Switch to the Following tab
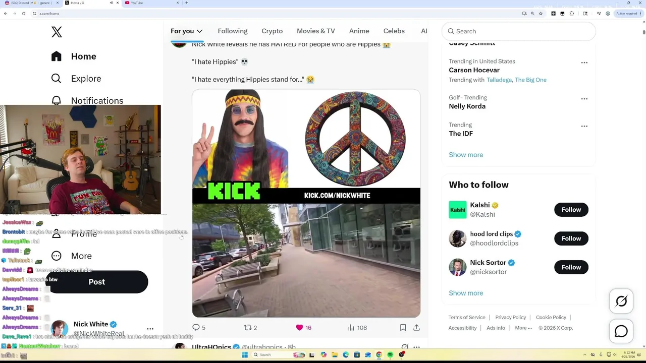Viewport: 646px width, 363px height. (x=233, y=31)
